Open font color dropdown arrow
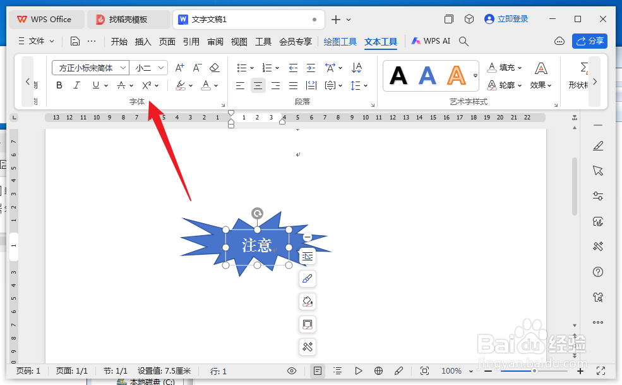Viewport: 622px width, 385px height. click(x=216, y=85)
